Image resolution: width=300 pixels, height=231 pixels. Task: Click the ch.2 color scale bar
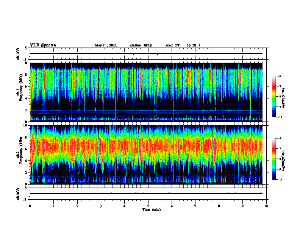[x=274, y=159]
